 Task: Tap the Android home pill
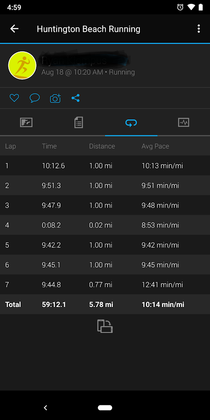tap(105, 408)
